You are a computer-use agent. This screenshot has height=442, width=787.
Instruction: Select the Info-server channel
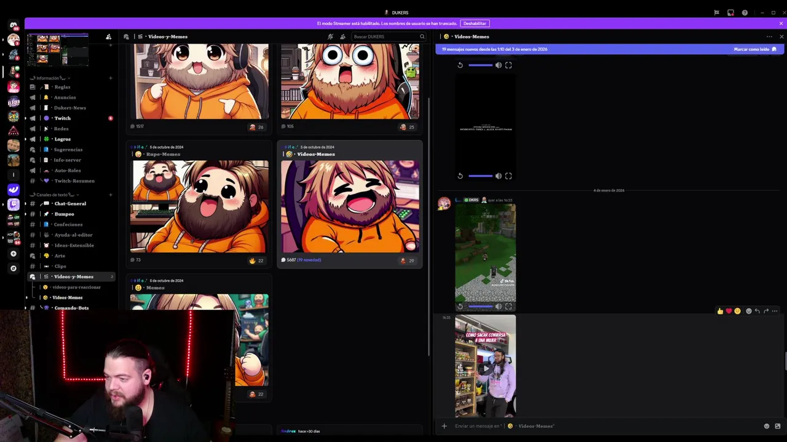(67, 160)
